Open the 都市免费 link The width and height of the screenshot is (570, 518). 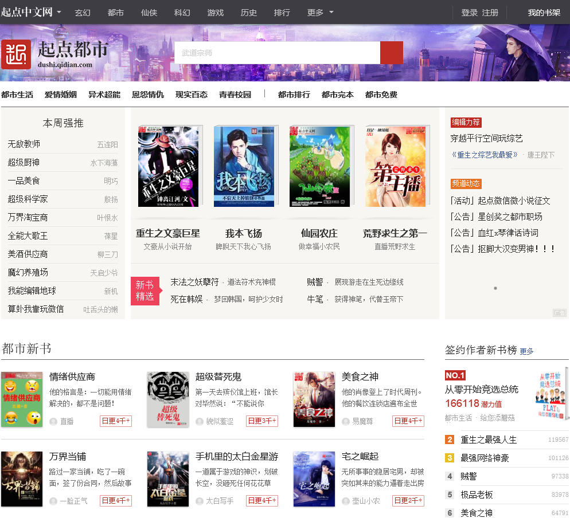point(381,95)
